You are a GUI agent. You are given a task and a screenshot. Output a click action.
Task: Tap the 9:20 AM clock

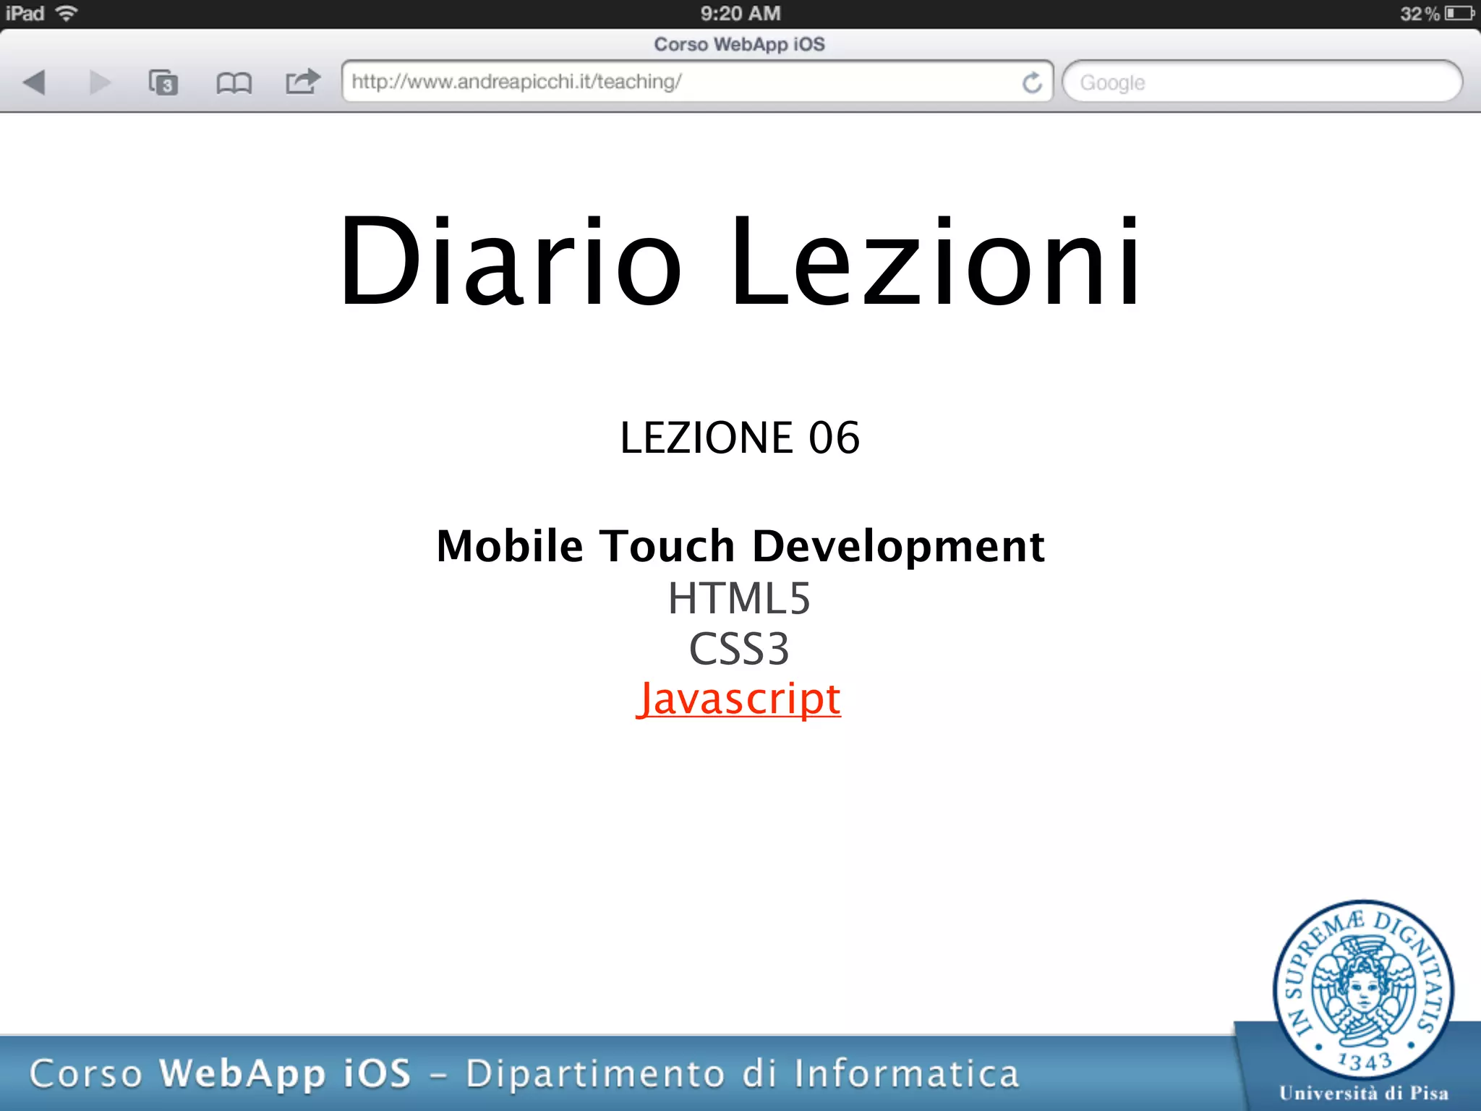pyautogui.click(x=740, y=13)
